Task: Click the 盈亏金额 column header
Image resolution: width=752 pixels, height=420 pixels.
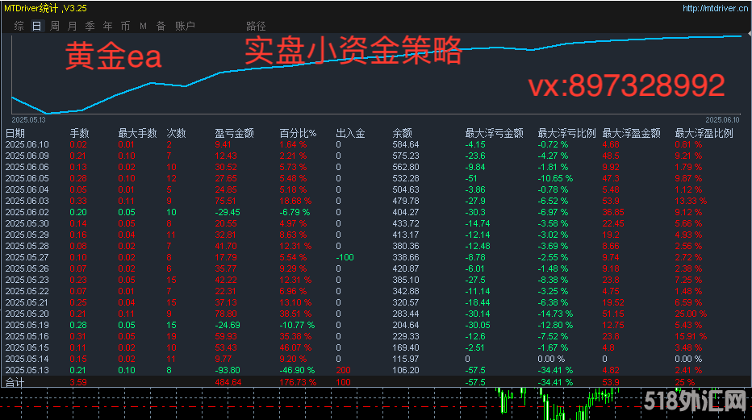Action: pyautogui.click(x=234, y=133)
